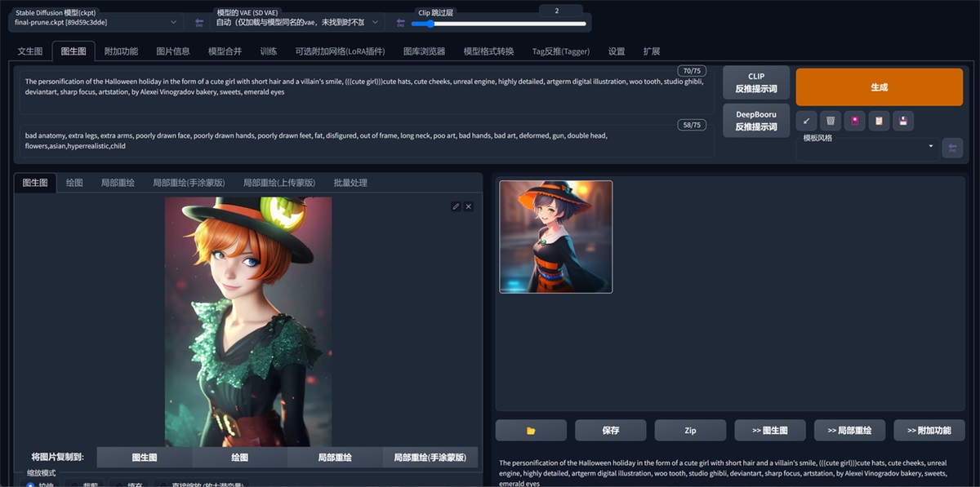Open the 批量处理 sub-tab

351,182
